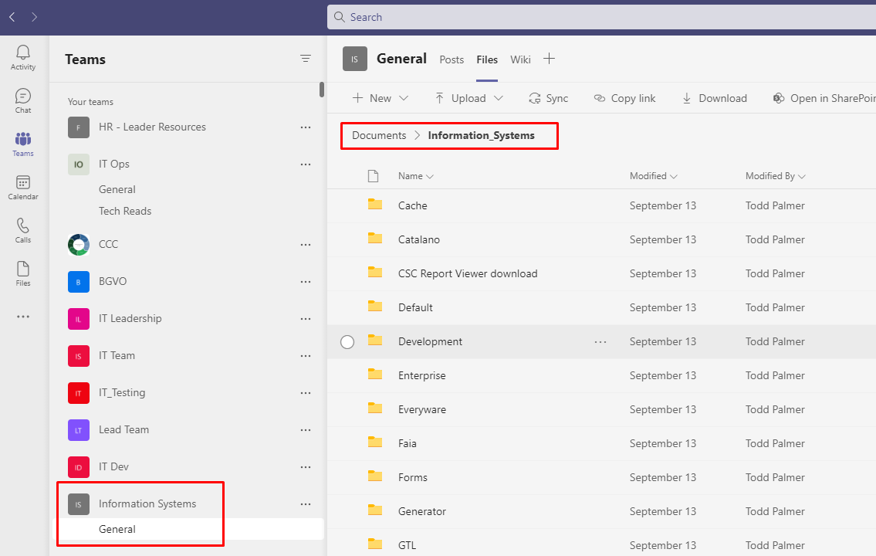Open more added apps via sidebar ellipsis
876x556 pixels.
(22, 317)
